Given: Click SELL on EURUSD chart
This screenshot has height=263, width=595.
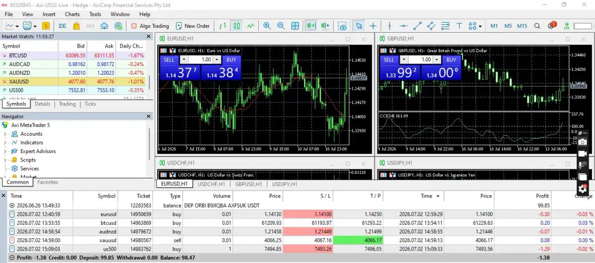Looking at the screenshot, I should click(x=169, y=59).
